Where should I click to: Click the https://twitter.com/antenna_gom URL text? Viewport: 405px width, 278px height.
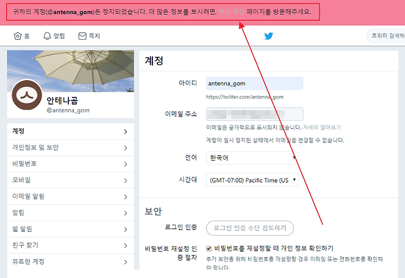pyautogui.click(x=245, y=97)
